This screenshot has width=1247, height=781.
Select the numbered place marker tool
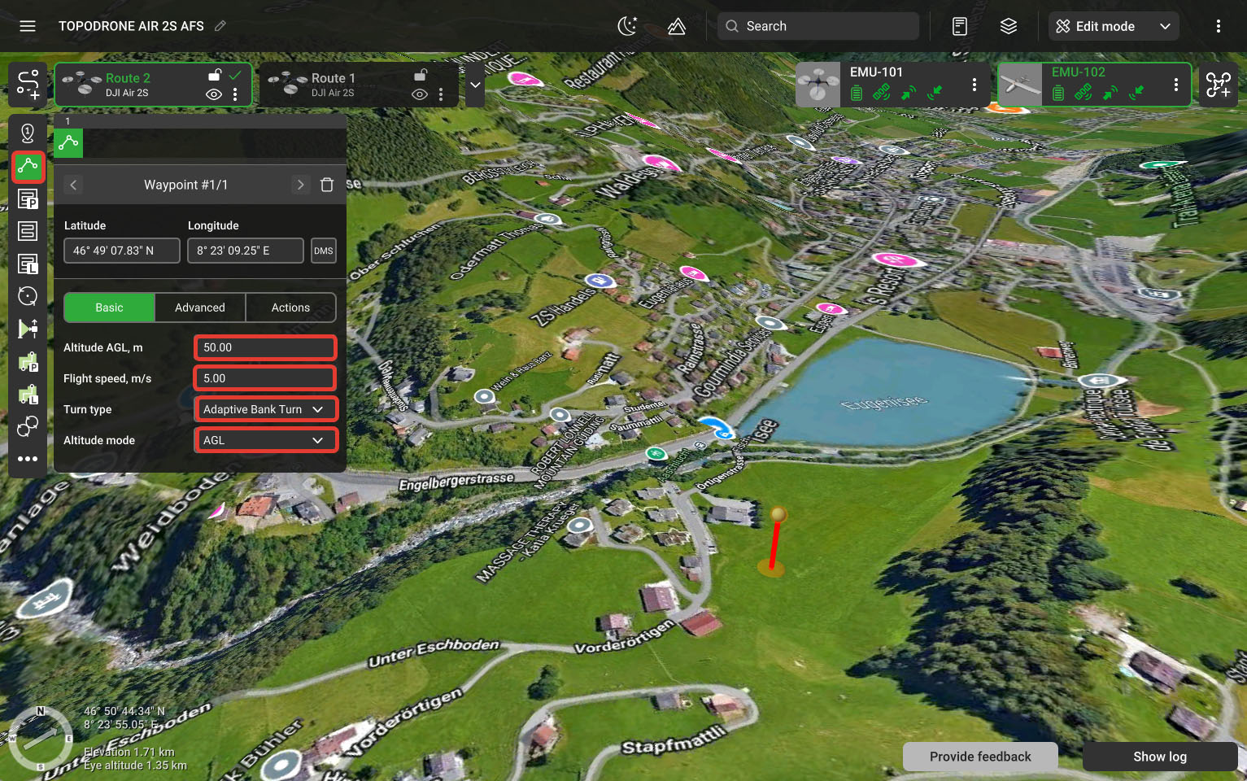[28, 133]
